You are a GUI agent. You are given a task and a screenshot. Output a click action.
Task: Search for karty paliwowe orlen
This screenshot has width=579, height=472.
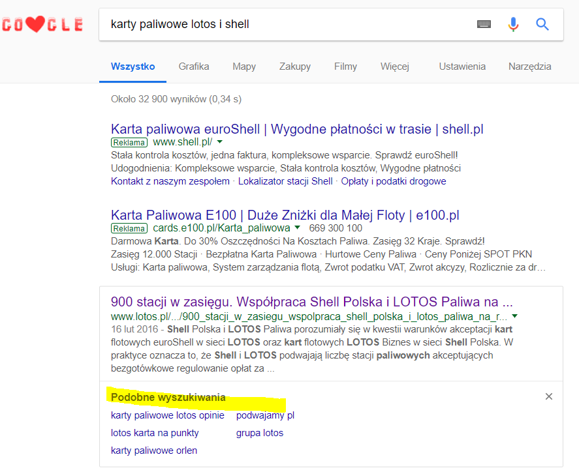click(154, 450)
